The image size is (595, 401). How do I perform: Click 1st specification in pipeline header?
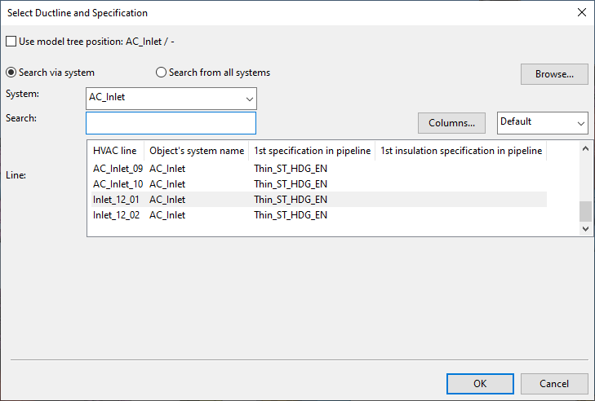coord(312,151)
